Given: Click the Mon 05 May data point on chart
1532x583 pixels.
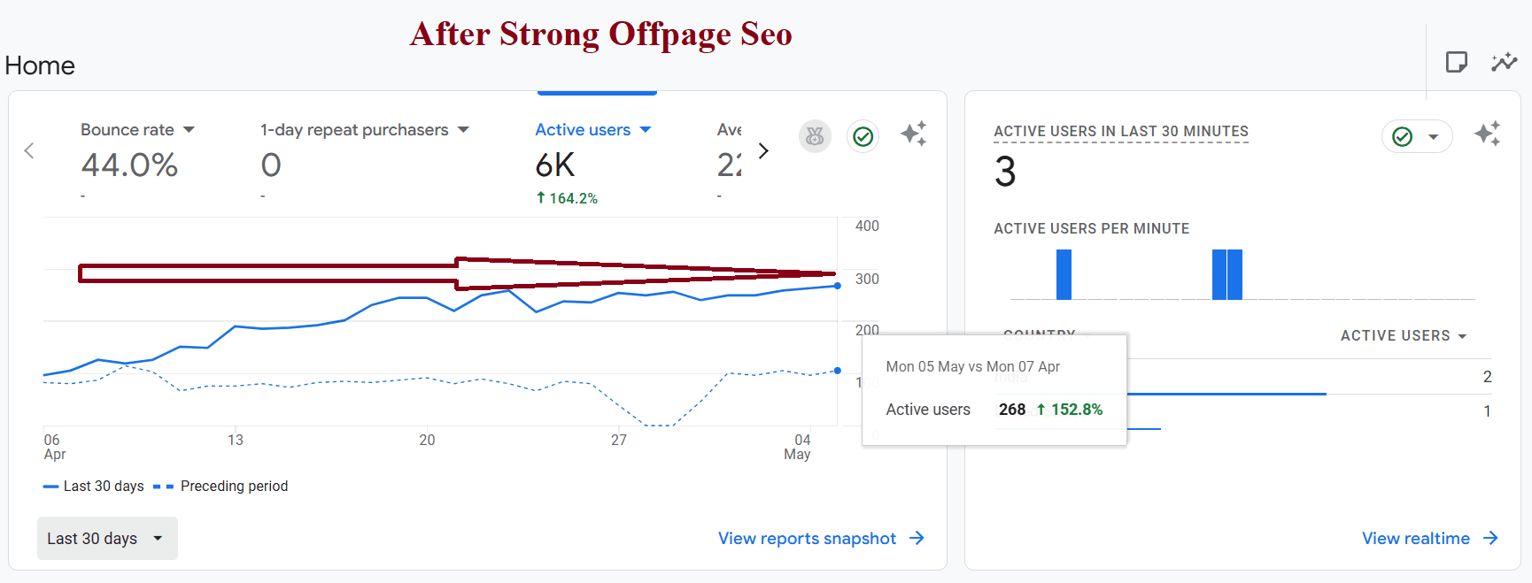Looking at the screenshot, I should click(x=838, y=286).
